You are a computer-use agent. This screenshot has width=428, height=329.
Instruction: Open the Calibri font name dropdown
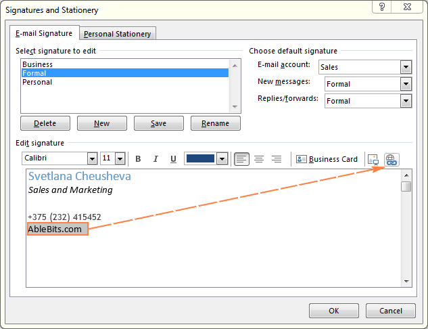point(92,158)
